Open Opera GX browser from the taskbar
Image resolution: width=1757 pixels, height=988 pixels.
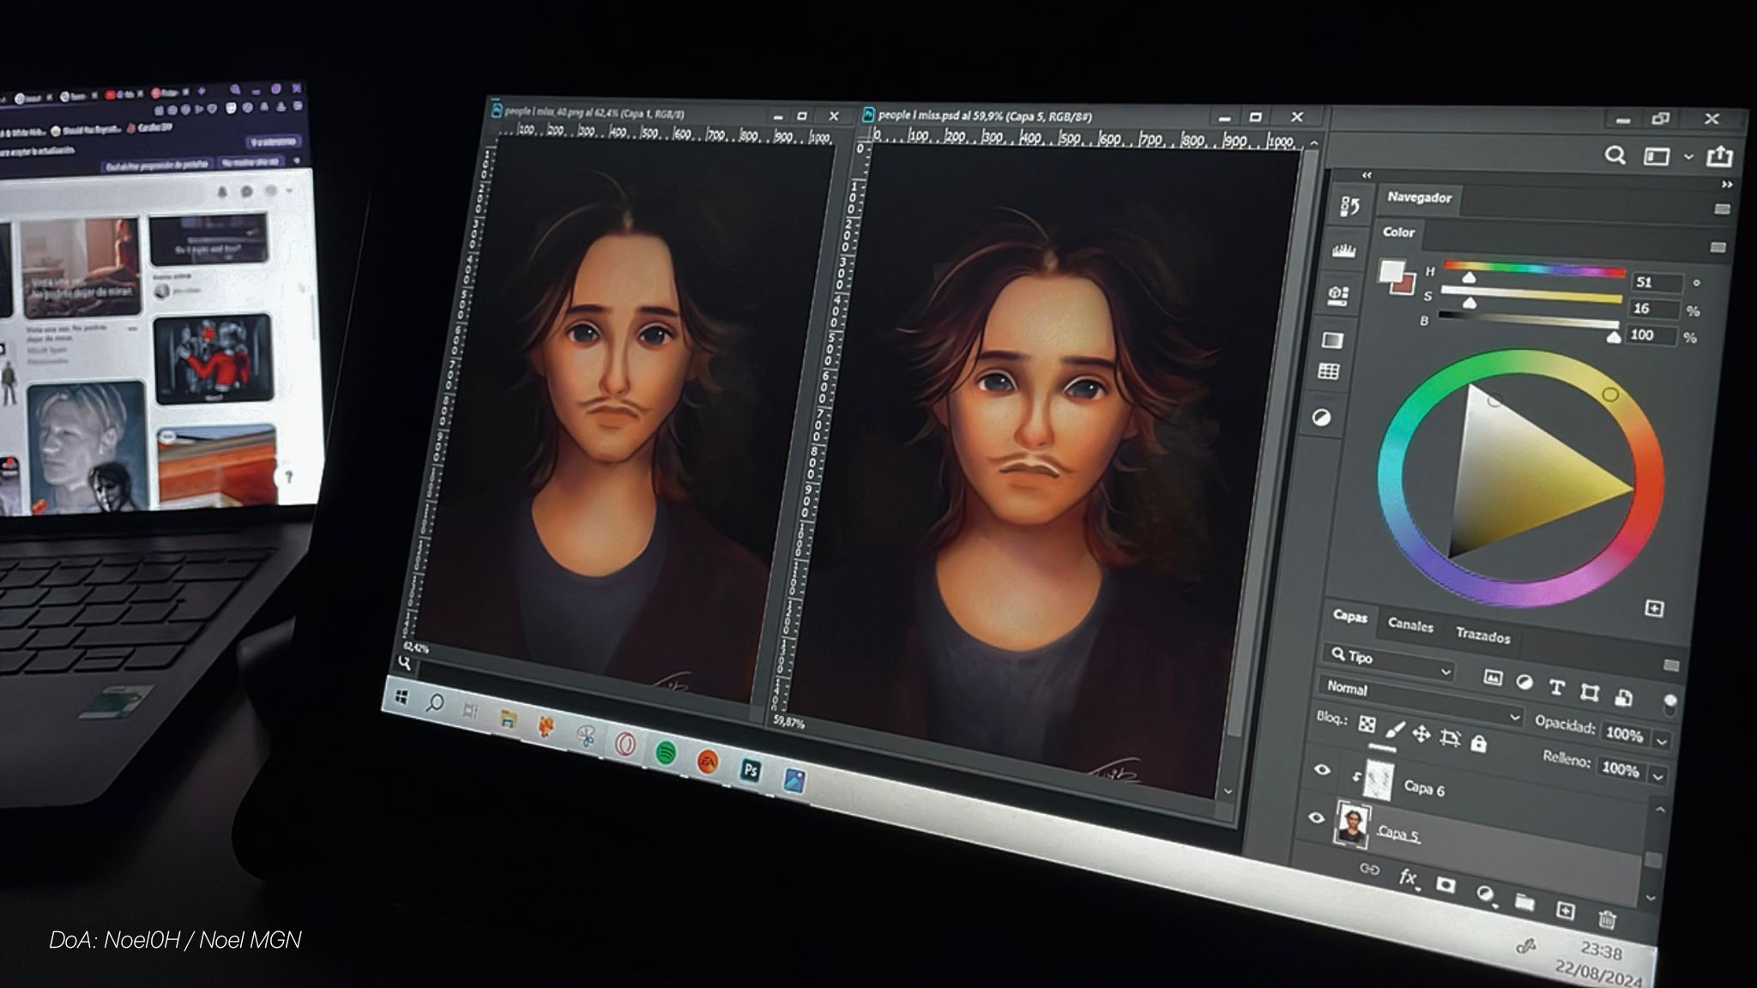625,744
